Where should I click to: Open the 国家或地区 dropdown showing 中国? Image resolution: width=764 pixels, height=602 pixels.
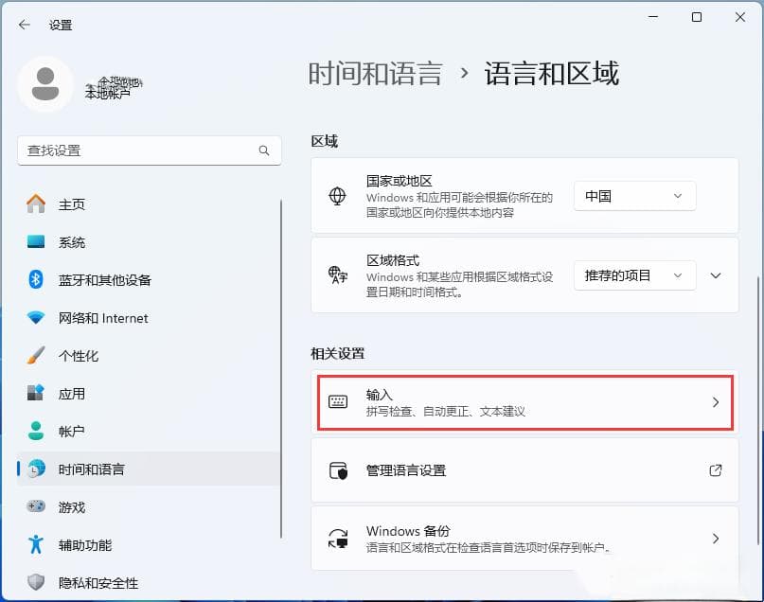coord(634,196)
